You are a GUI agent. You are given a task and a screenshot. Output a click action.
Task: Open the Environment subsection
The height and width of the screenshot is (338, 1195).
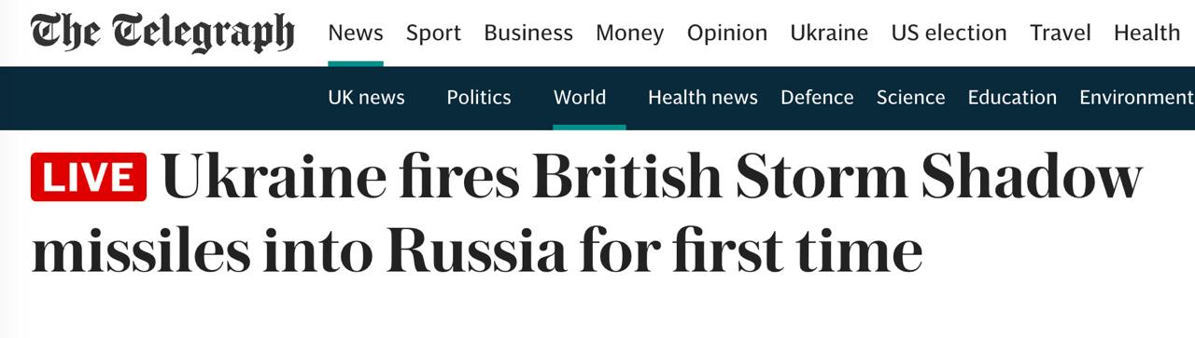[x=1137, y=97]
